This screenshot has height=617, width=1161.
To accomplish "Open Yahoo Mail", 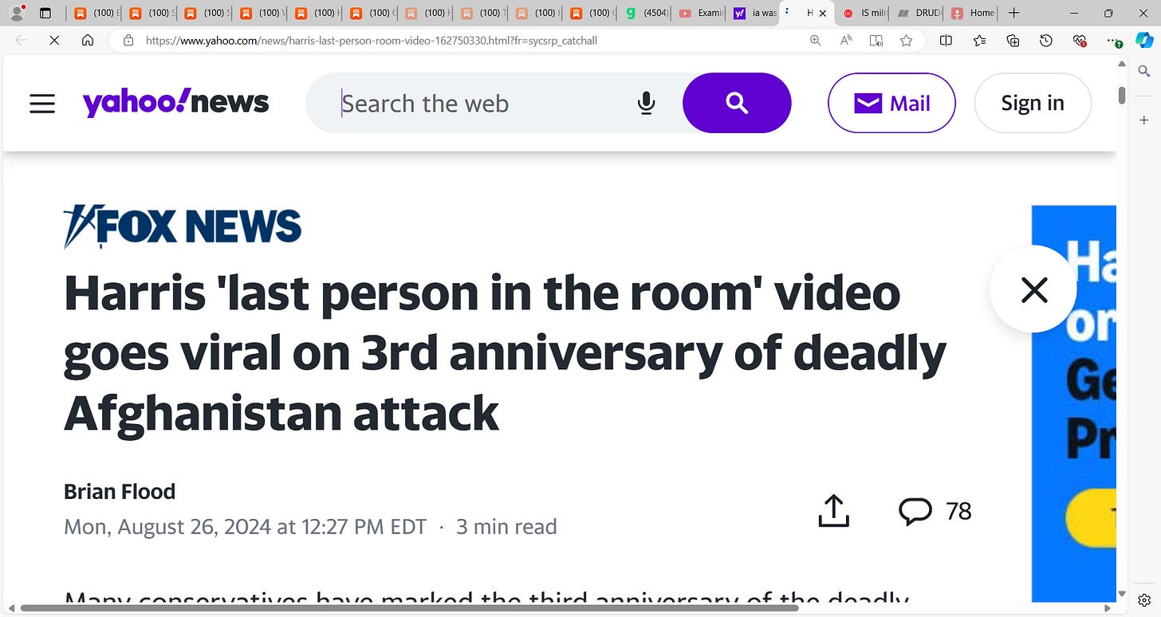I will coord(891,103).
